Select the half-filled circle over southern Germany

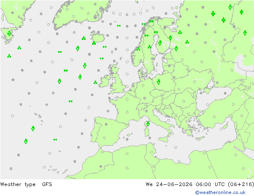(145, 98)
